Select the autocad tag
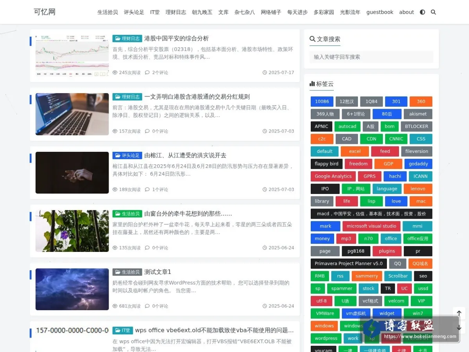 347,126
